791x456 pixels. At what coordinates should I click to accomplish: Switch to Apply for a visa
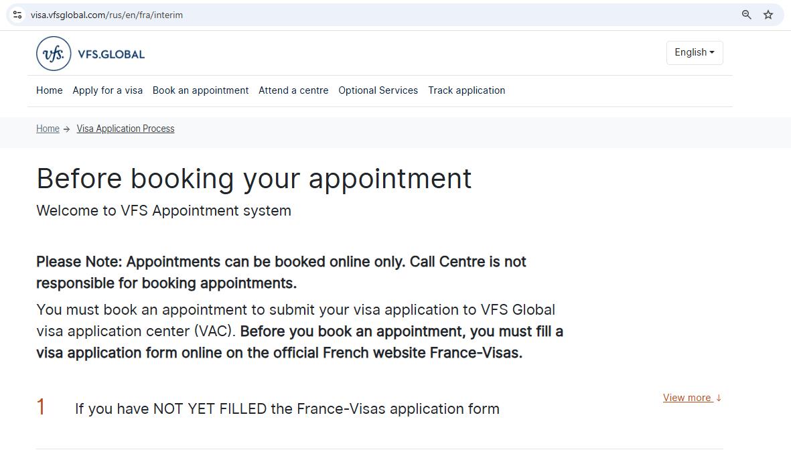point(107,90)
